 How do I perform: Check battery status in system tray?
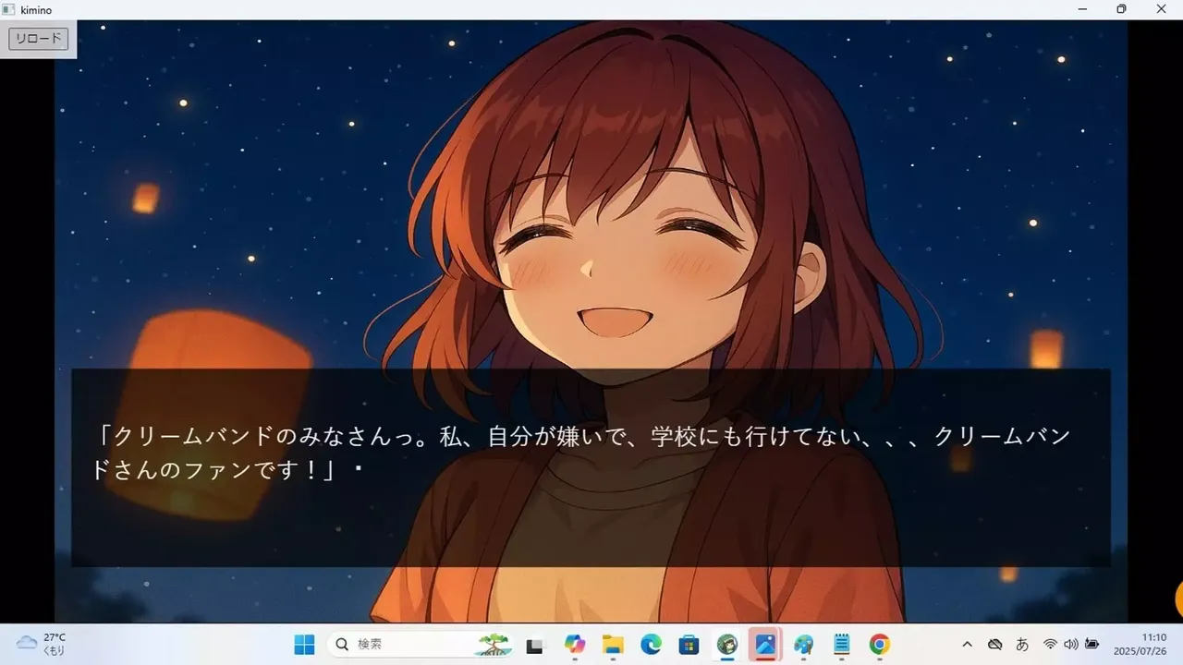[1092, 644]
